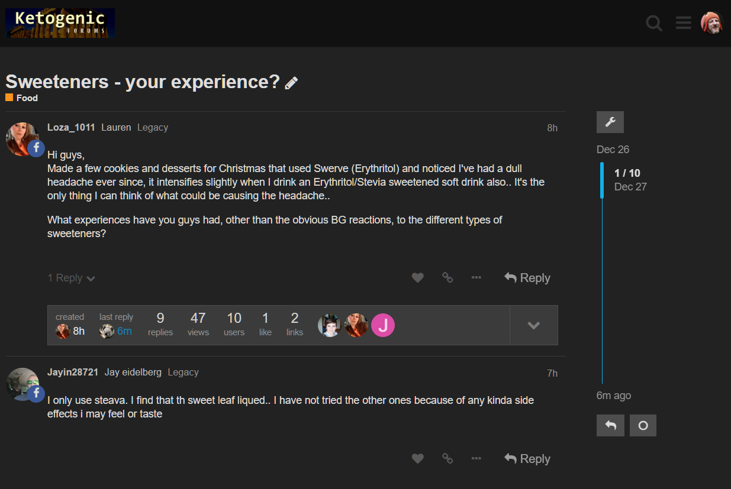Reply to Jayin28721's post
The height and width of the screenshot is (489, 731).
pos(527,459)
